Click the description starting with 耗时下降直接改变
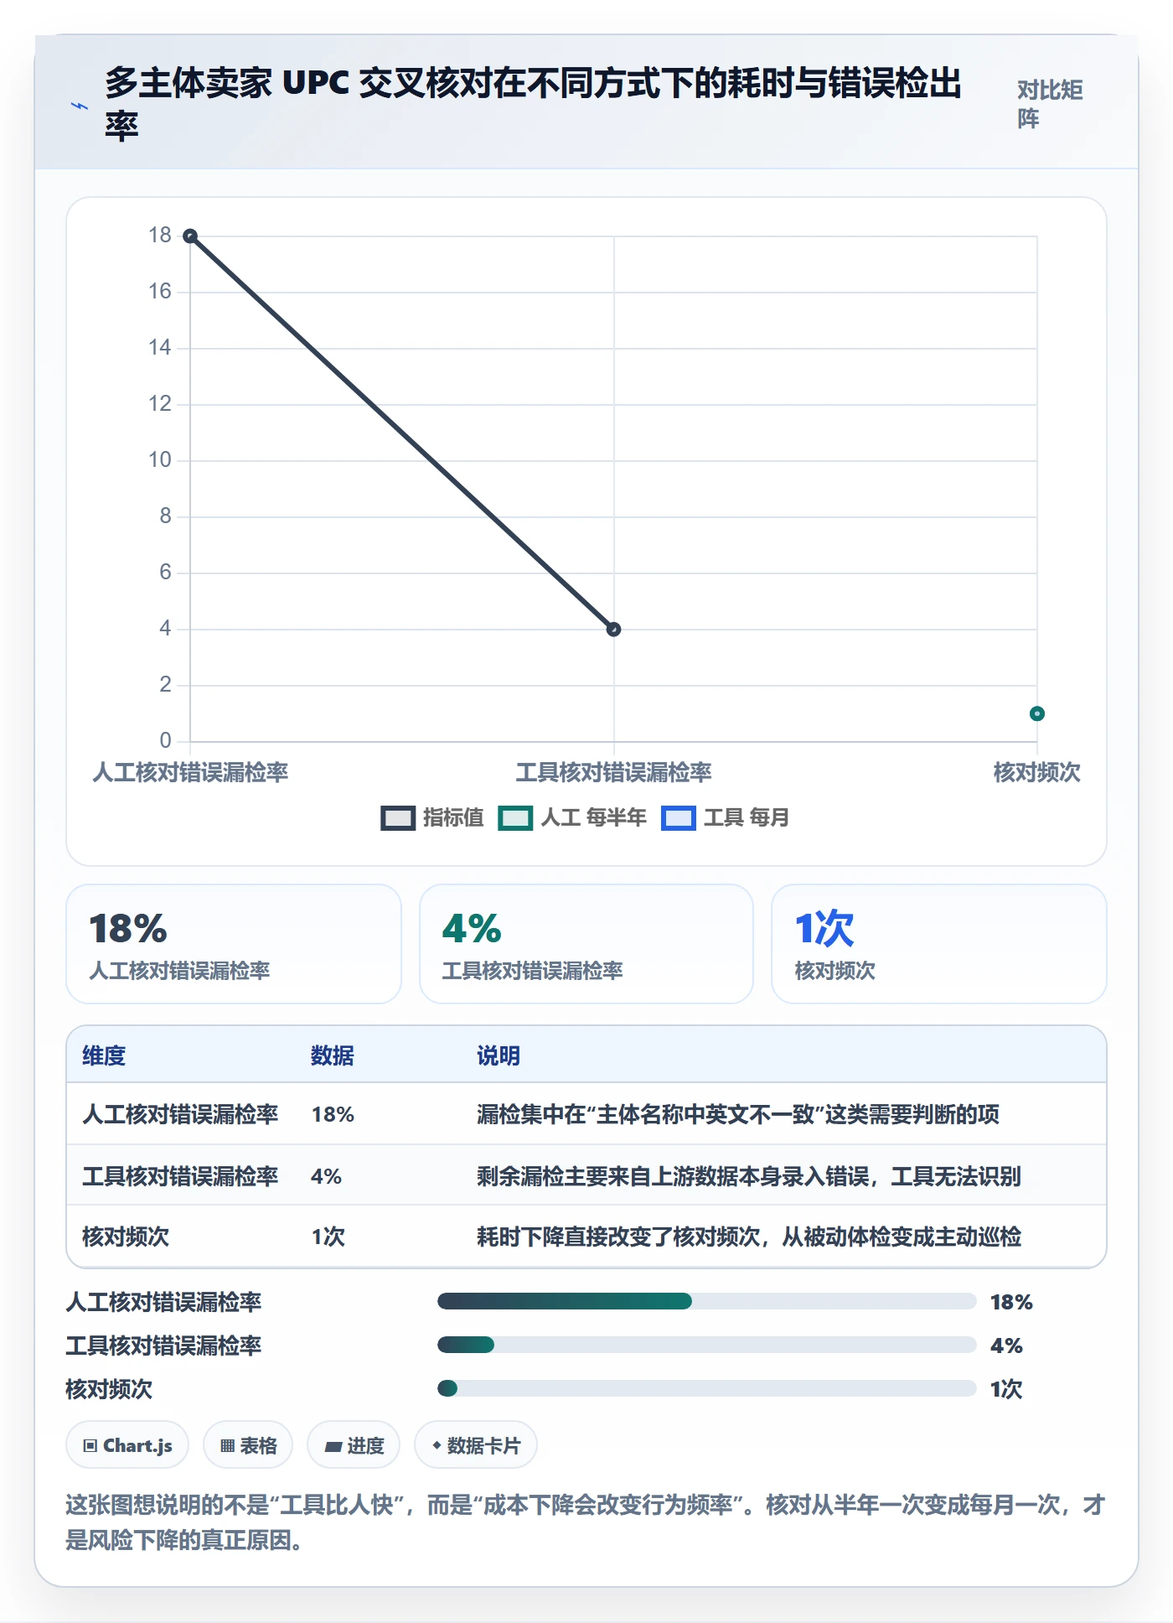 (x=749, y=1237)
